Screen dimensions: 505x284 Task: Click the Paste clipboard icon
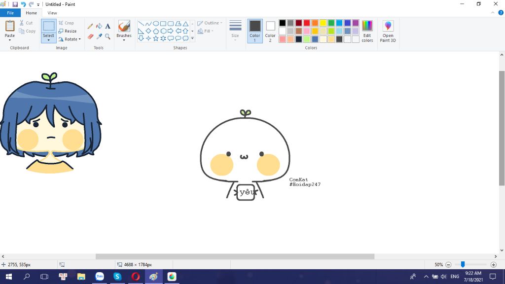pos(10,26)
